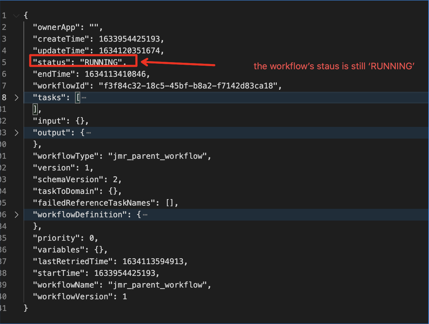The height and width of the screenshot is (324, 429).
Task: Click the fold chevron next to "output"
Action: [x=17, y=132]
